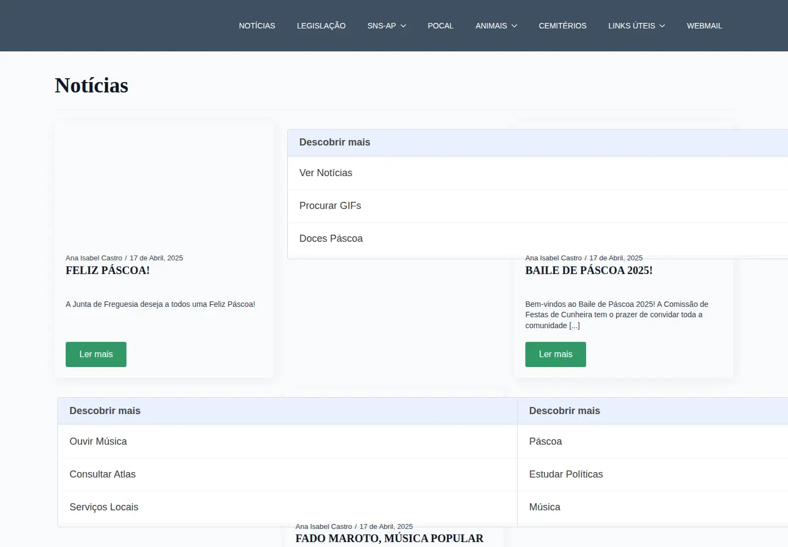Open the NOTÍCIAS menu item

coord(257,26)
